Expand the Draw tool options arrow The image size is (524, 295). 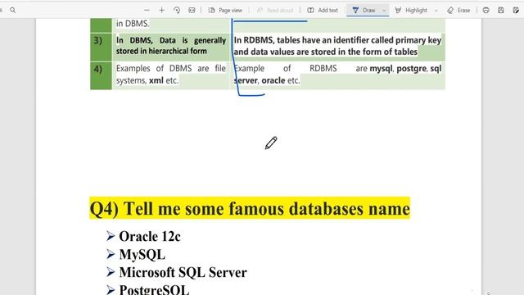(384, 11)
